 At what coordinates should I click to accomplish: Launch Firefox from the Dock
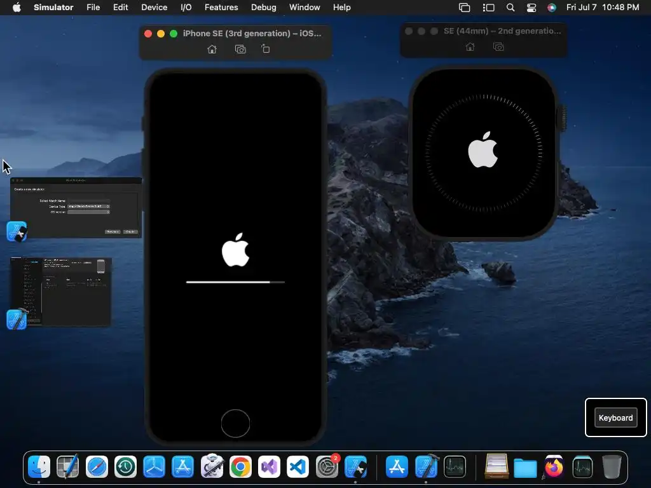[x=554, y=466]
